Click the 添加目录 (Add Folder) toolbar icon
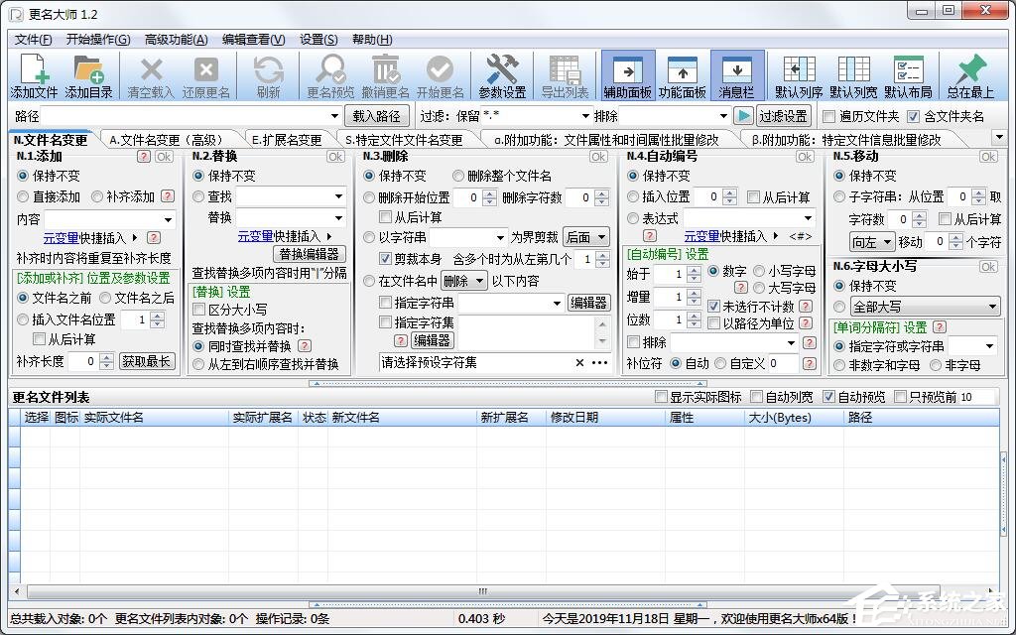Screen dimensions: 1016x635 click(x=89, y=69)
